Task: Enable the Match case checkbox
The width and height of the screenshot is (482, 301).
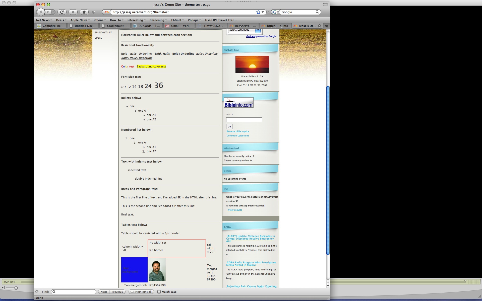Action: [159, 292]
